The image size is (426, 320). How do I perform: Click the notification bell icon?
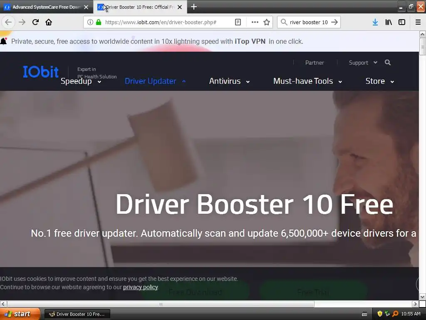3,41
